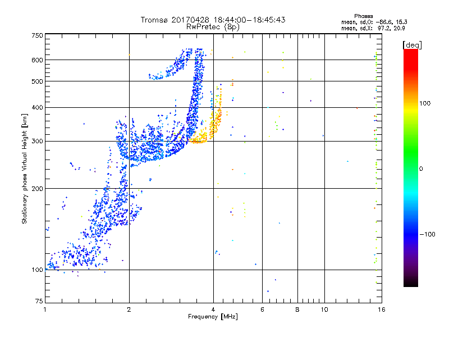Click the height axis tick label '300'
449x337 pixels.
point(37,142)
